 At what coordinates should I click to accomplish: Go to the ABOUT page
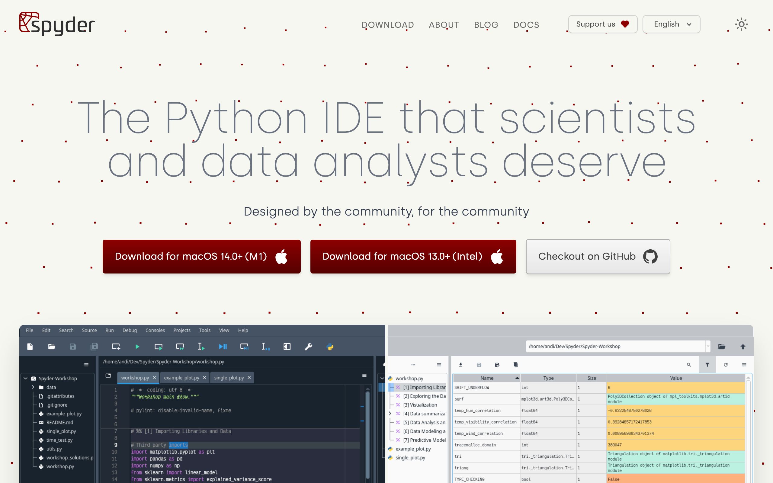pyautogui.click(x=444, y=25)
